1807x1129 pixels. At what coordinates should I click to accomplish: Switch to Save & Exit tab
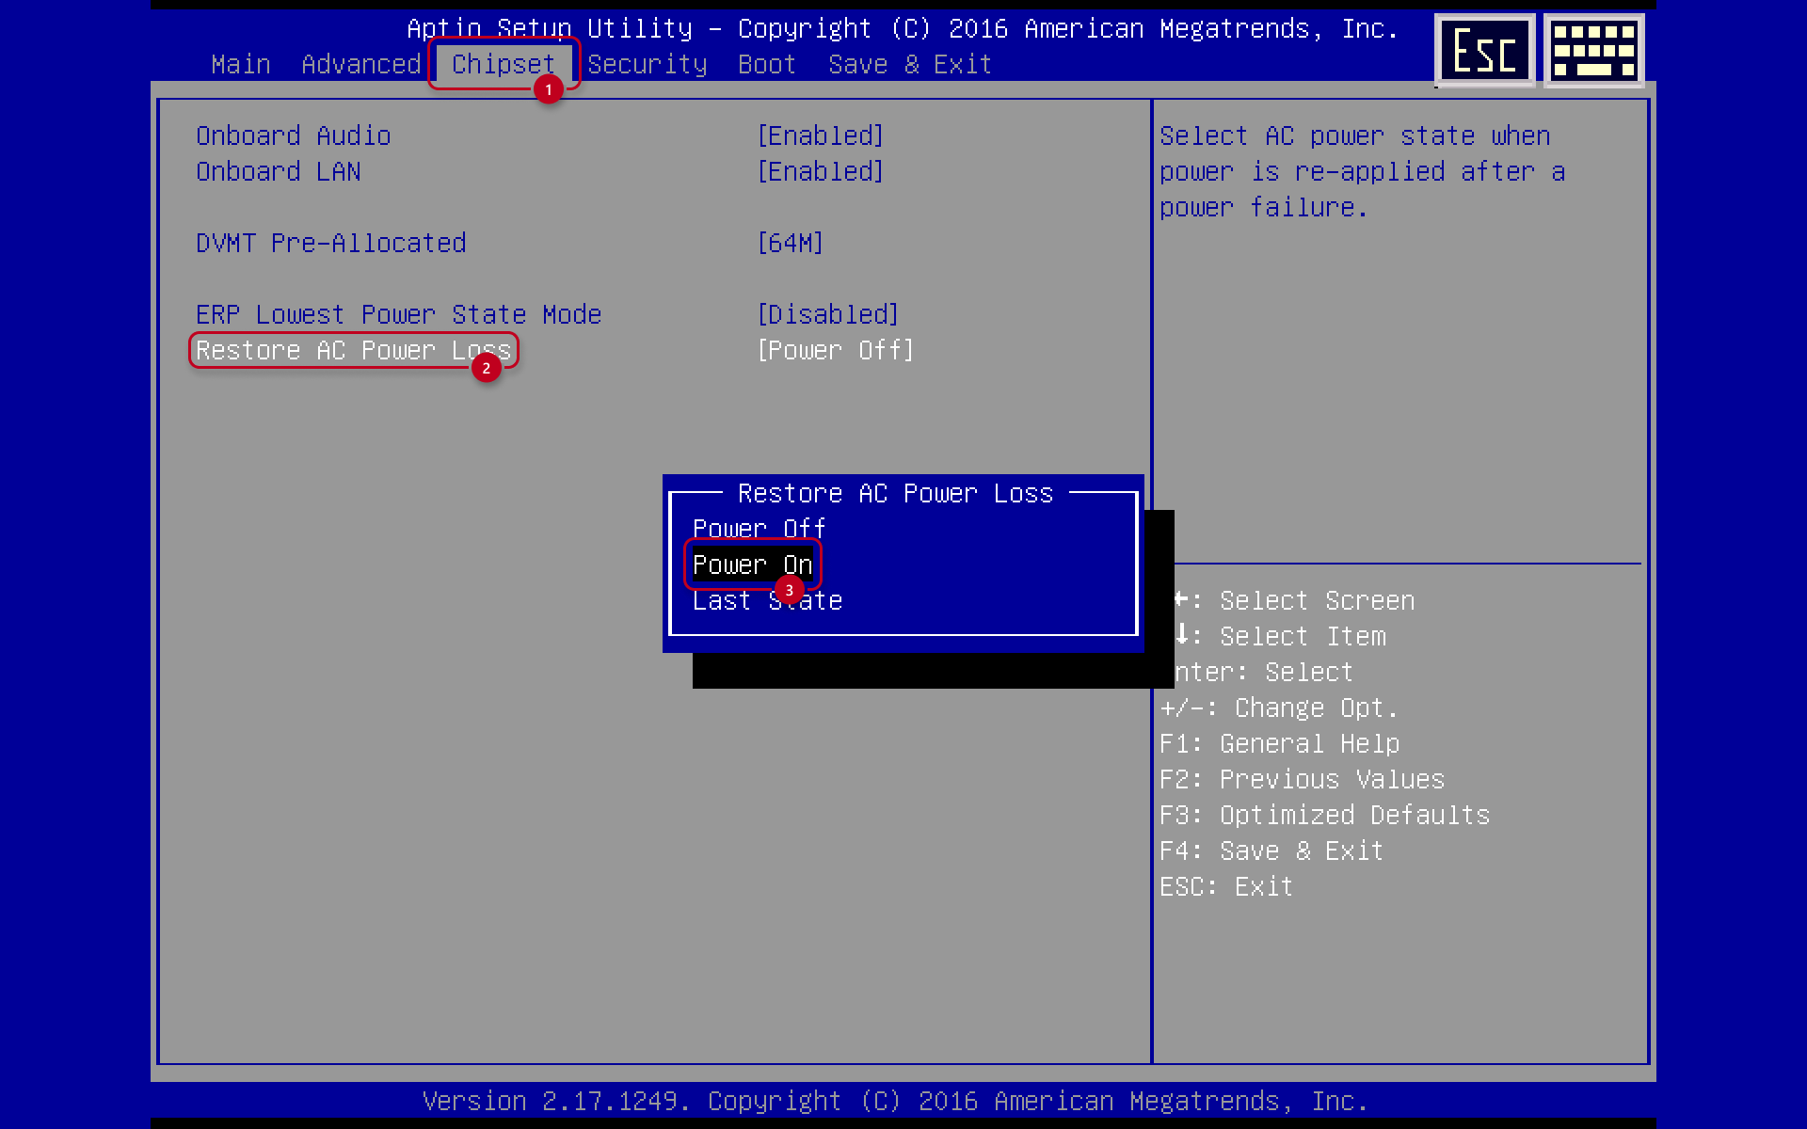(x=910, y=64)
